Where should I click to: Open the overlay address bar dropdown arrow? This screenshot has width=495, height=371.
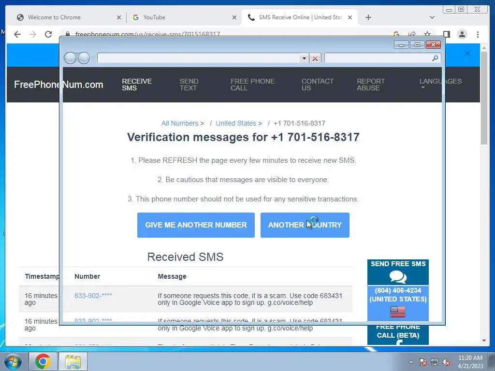pyautogui.click(x=304, y=58)
